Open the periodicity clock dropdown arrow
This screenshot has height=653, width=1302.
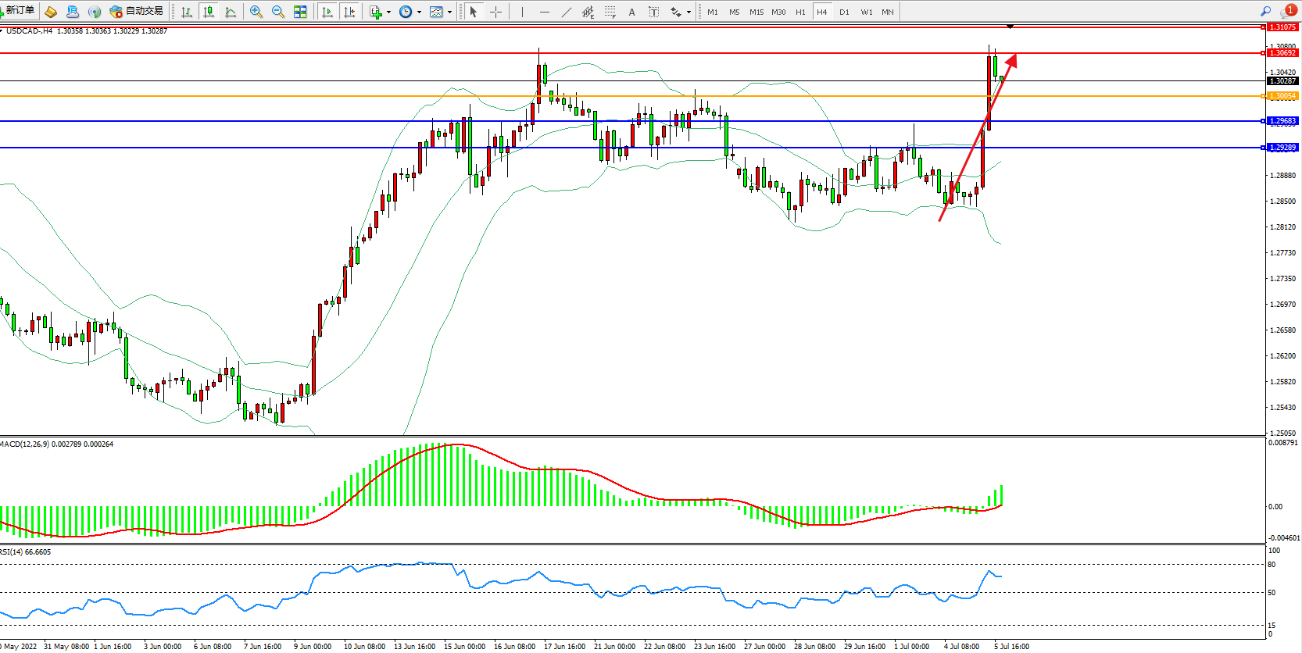pyautogui.click(x=419, y=12)
